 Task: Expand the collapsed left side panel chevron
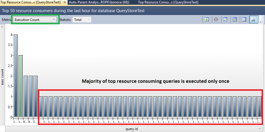click(2, 27)
